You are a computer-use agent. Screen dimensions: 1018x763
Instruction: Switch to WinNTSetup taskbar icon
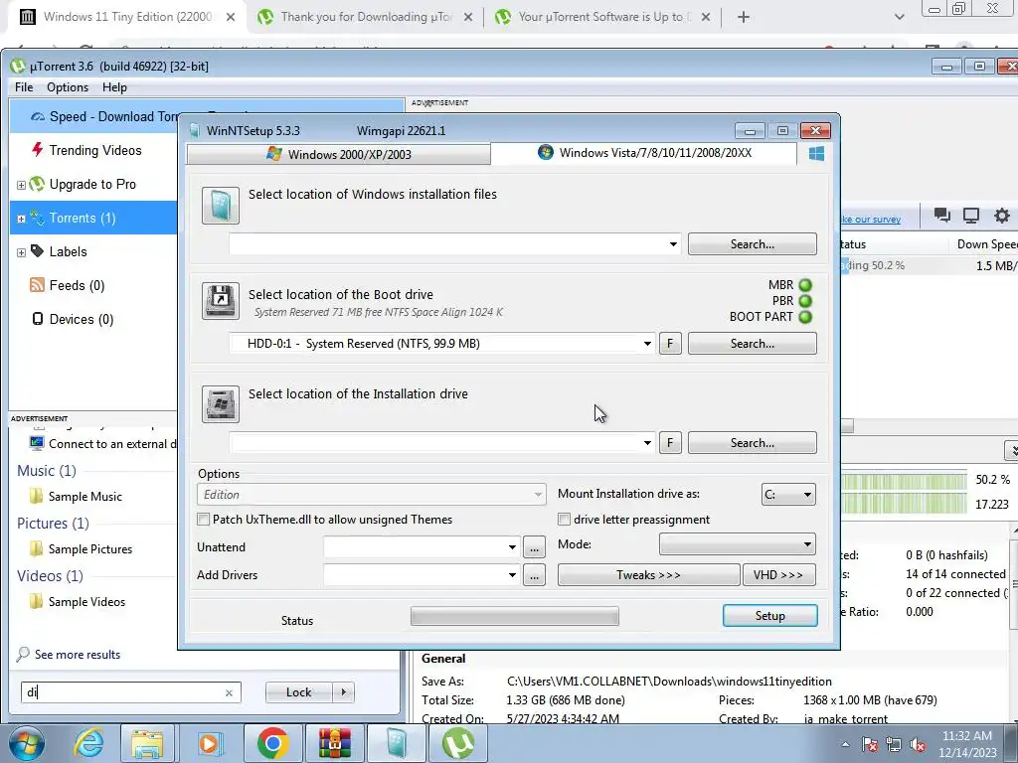pos(396,743)
